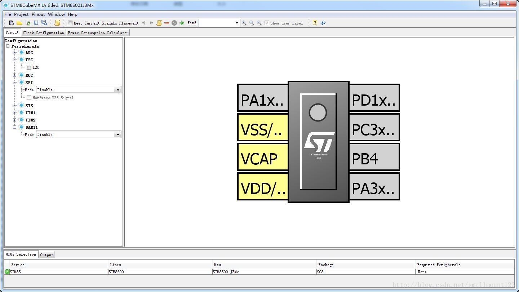
Task: Click the Load Project folder icon
Action: click(19, 23)
